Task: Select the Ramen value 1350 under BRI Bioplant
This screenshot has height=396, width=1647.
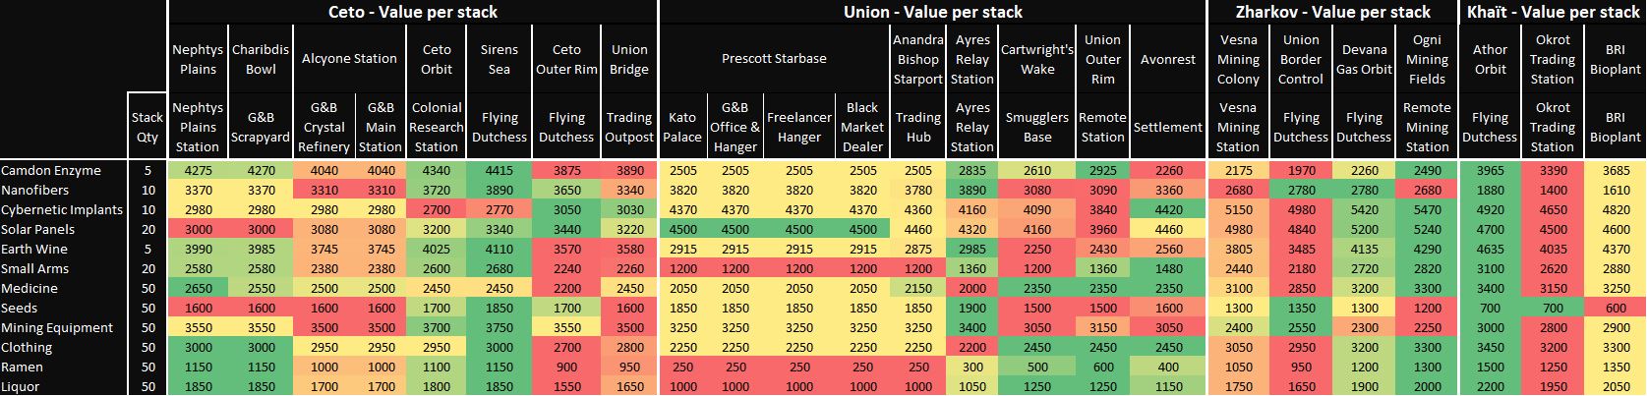Action: tap(1616, 367)
